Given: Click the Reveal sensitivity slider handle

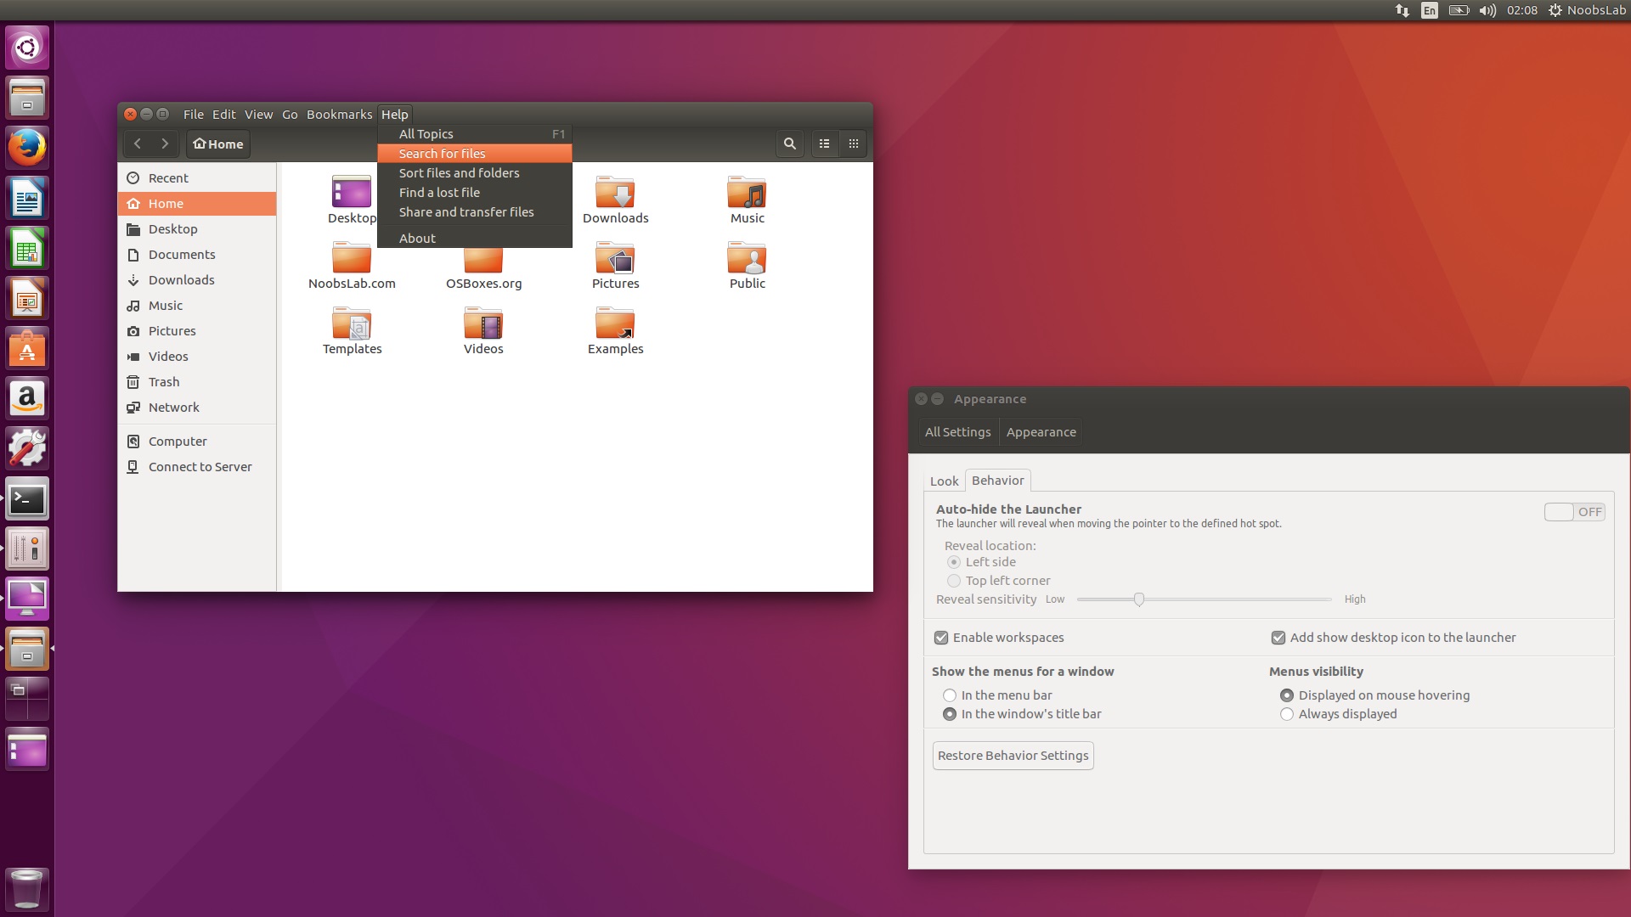Looking at the screenshot, I should pyautogui.click(x=1139, y=599).
